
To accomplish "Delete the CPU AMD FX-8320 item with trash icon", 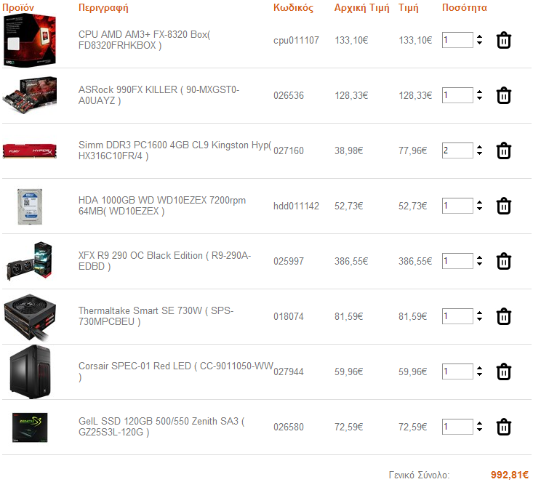I will tap(503, 41).
